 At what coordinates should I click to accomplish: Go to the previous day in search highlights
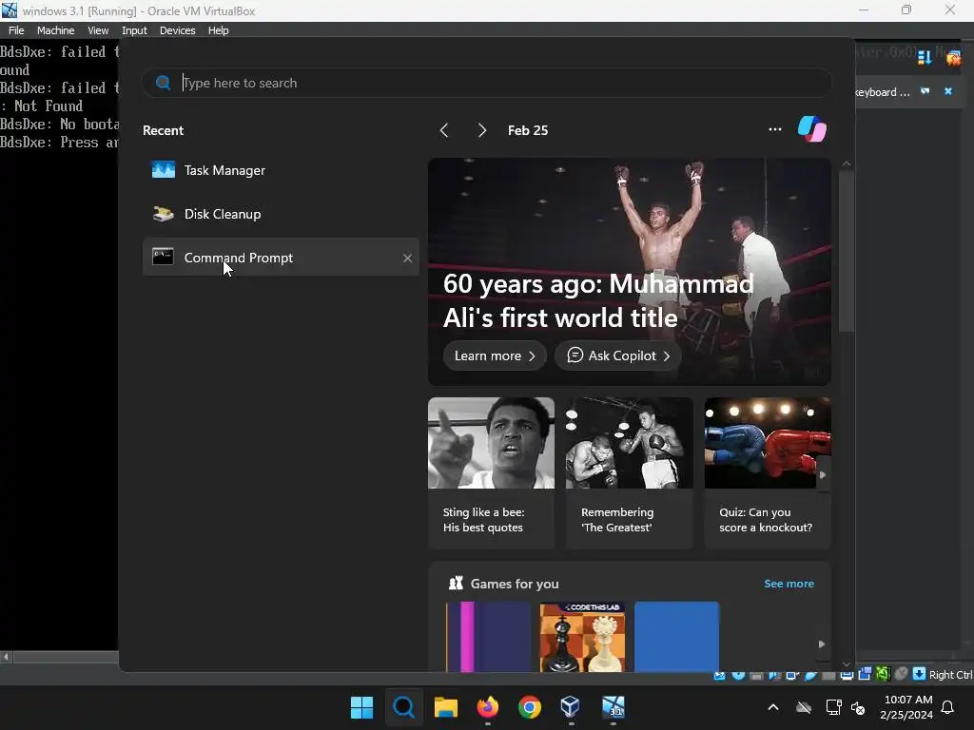[443, 130]
